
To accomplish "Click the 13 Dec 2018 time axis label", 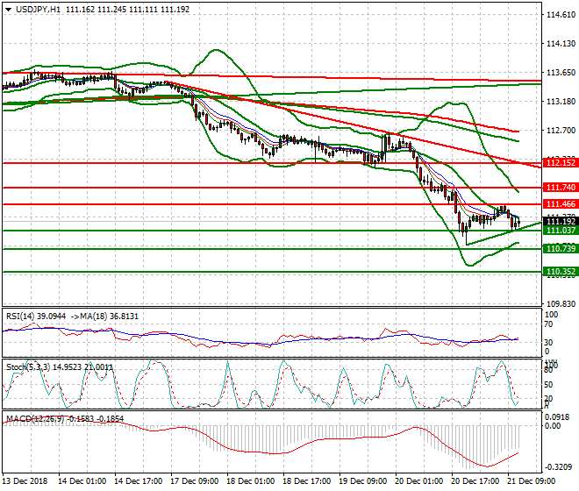I will 25,481.
